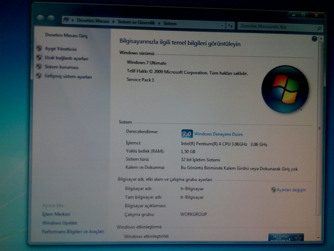The image size is (334, 251).
Task: Click the page heading Bilgisayarınızla ilgili temel bilgileri
Action: point(180,43)
